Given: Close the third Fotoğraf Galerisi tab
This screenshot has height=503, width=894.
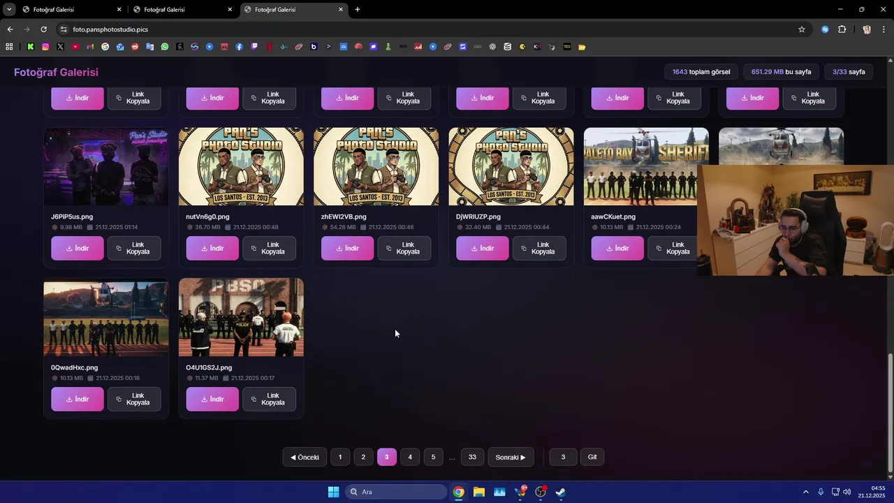Looking at the screenshot, I should coord(341,10).
